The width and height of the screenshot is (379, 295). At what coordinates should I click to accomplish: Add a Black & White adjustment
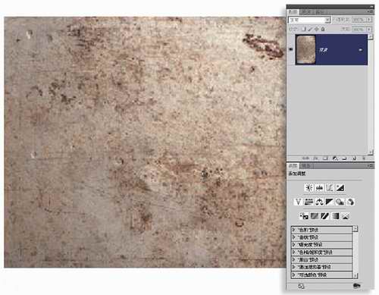click(330, 202)
